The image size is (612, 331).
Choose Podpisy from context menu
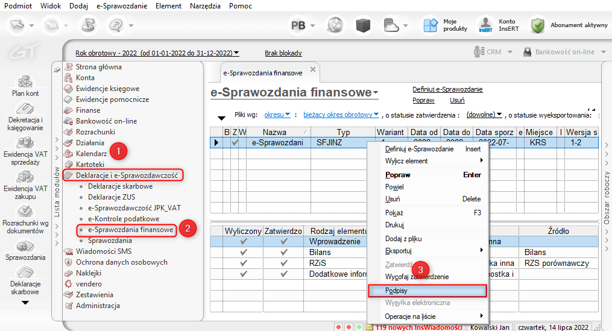point(427,291)
